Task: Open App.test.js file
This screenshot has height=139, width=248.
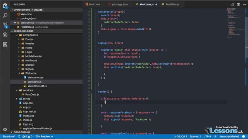Action: click(x=46, y=112)
